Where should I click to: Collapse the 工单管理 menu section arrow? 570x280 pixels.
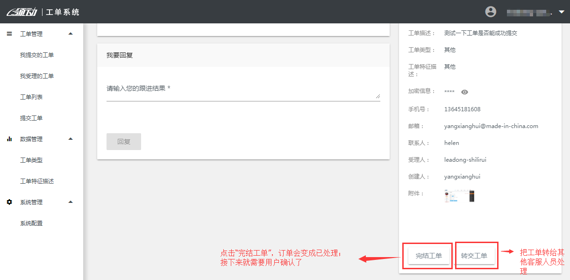tap(71, 34)
